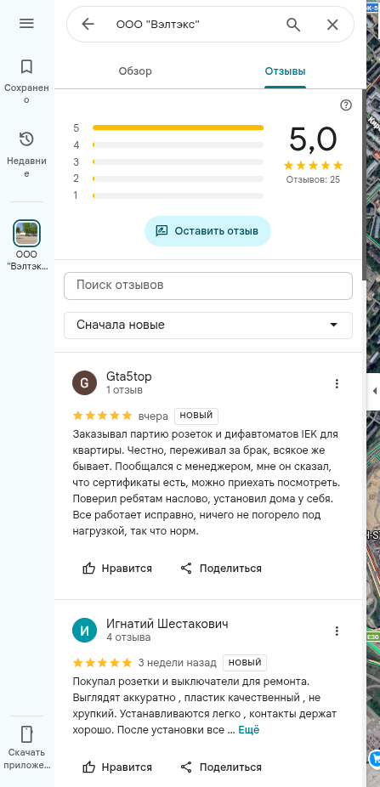Click the search box text ООО "Вэлтэкс"
380x787 pixels.
pos(158,24)
